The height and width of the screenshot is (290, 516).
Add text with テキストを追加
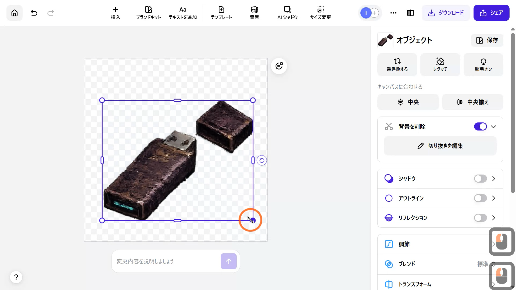point(183,13)
